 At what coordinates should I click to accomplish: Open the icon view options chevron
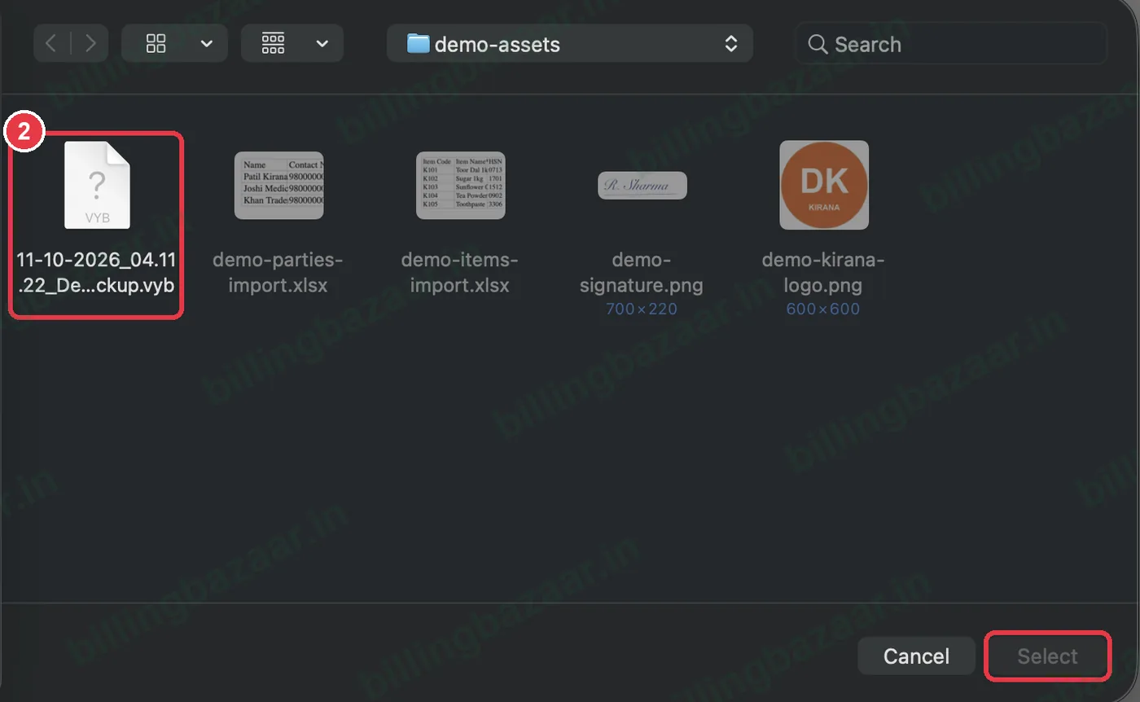point(207,43)
